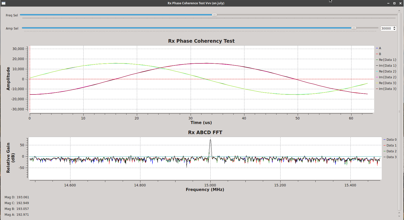Show or hide Re{Data 3} curve
Screen dimensions: 404x220
click(387, 83)
